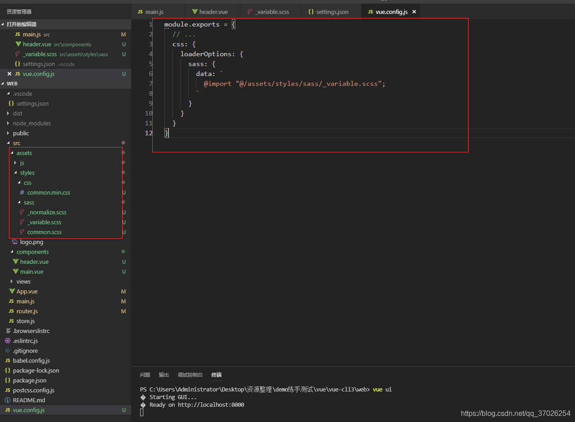Viewport: 575px width, 422px height.
Task: Click the info icon beside README.md
Action: coord(8,400)
